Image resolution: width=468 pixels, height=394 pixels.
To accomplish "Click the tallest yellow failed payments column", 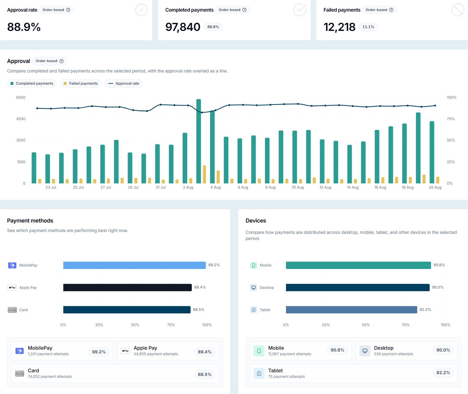I will pyautogui.click(x=205, y=174).
